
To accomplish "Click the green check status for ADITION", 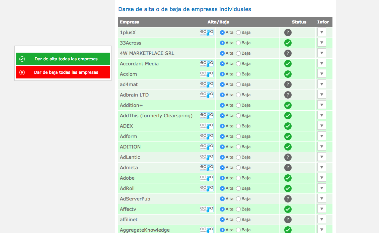I will (x=288, y=147).
